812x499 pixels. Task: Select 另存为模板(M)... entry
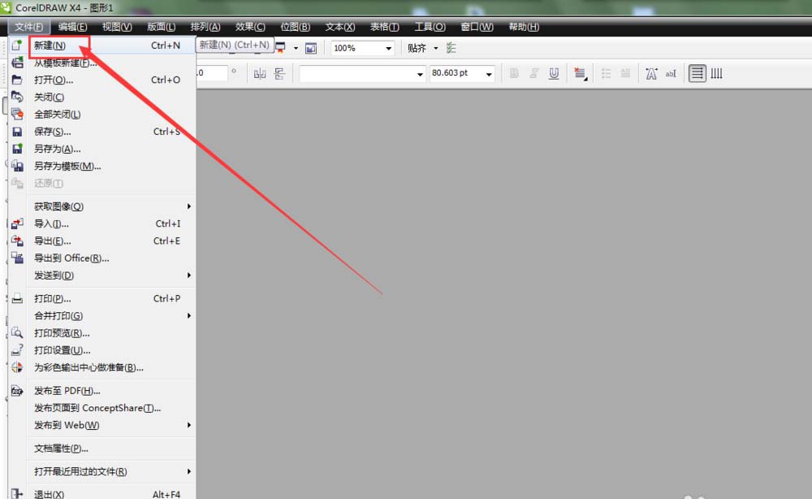point(104,166)
